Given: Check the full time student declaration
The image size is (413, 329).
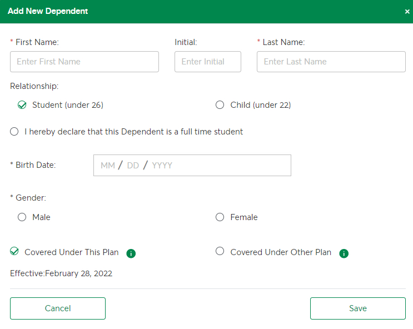Looking at the screenshot, I should pos(14,132).
